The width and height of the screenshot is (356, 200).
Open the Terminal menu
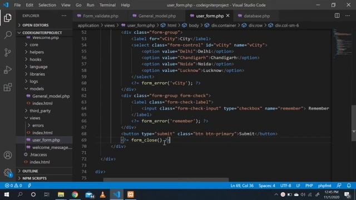107,5
